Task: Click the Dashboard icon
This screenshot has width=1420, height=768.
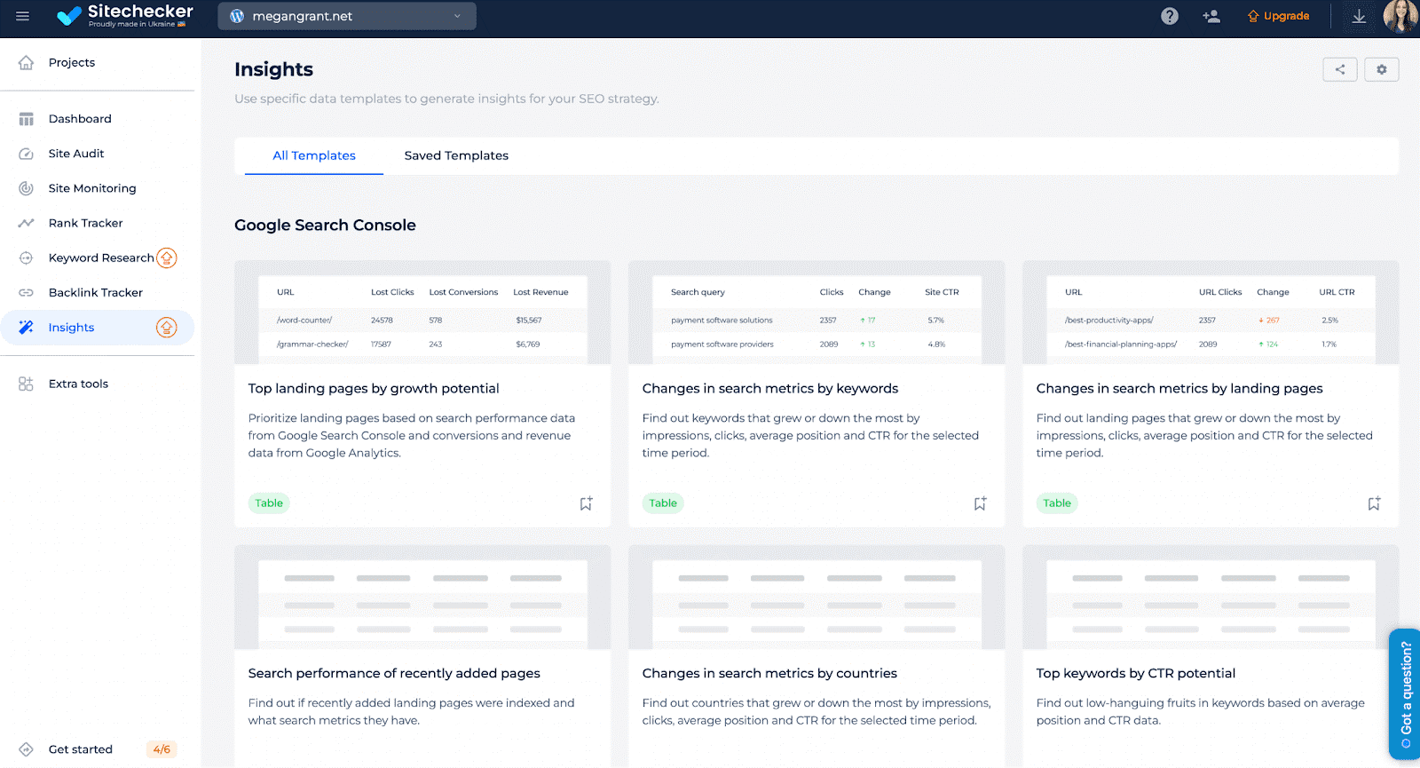Action: point(26,119)
